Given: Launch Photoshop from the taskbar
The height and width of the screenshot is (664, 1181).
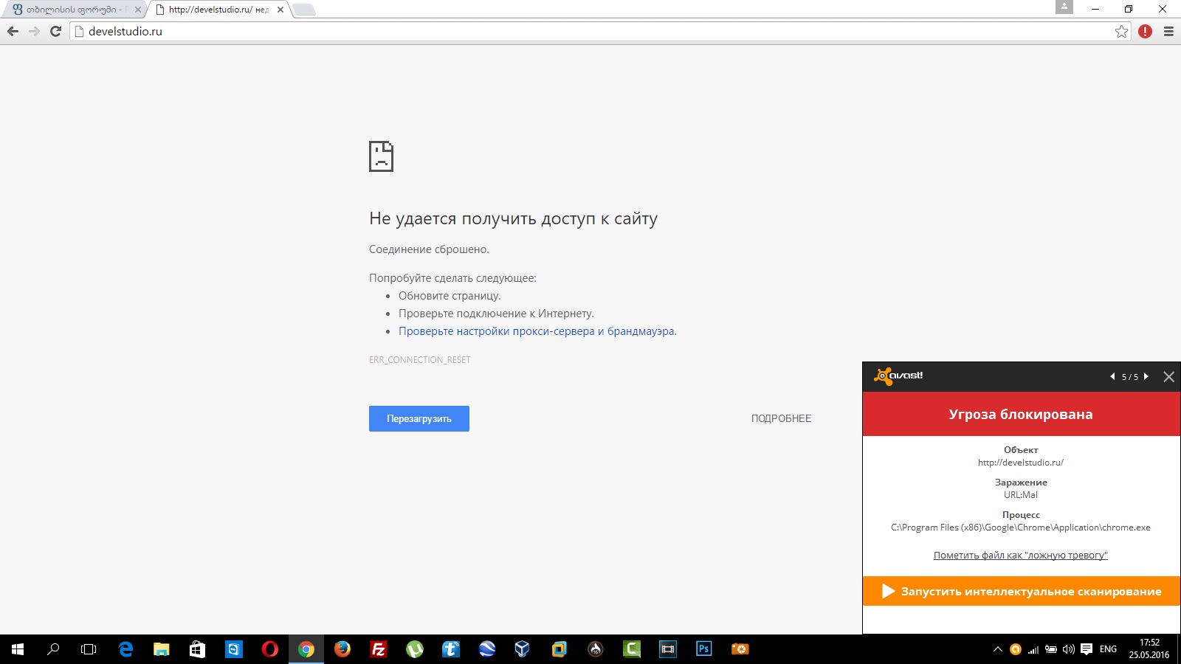Looking at the screenshot, I should tap(704, 649).
